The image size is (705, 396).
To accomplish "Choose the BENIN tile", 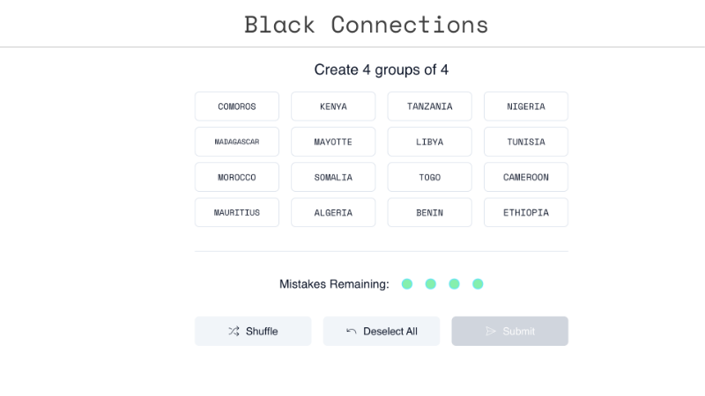I will (429, 212).
